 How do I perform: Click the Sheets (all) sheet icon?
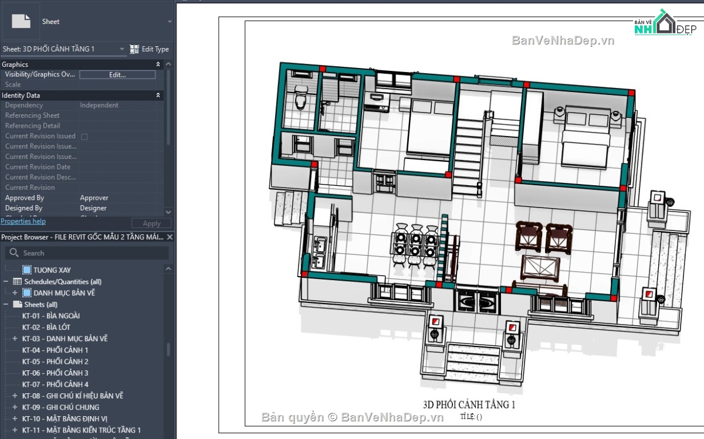(x=18, y=305)
